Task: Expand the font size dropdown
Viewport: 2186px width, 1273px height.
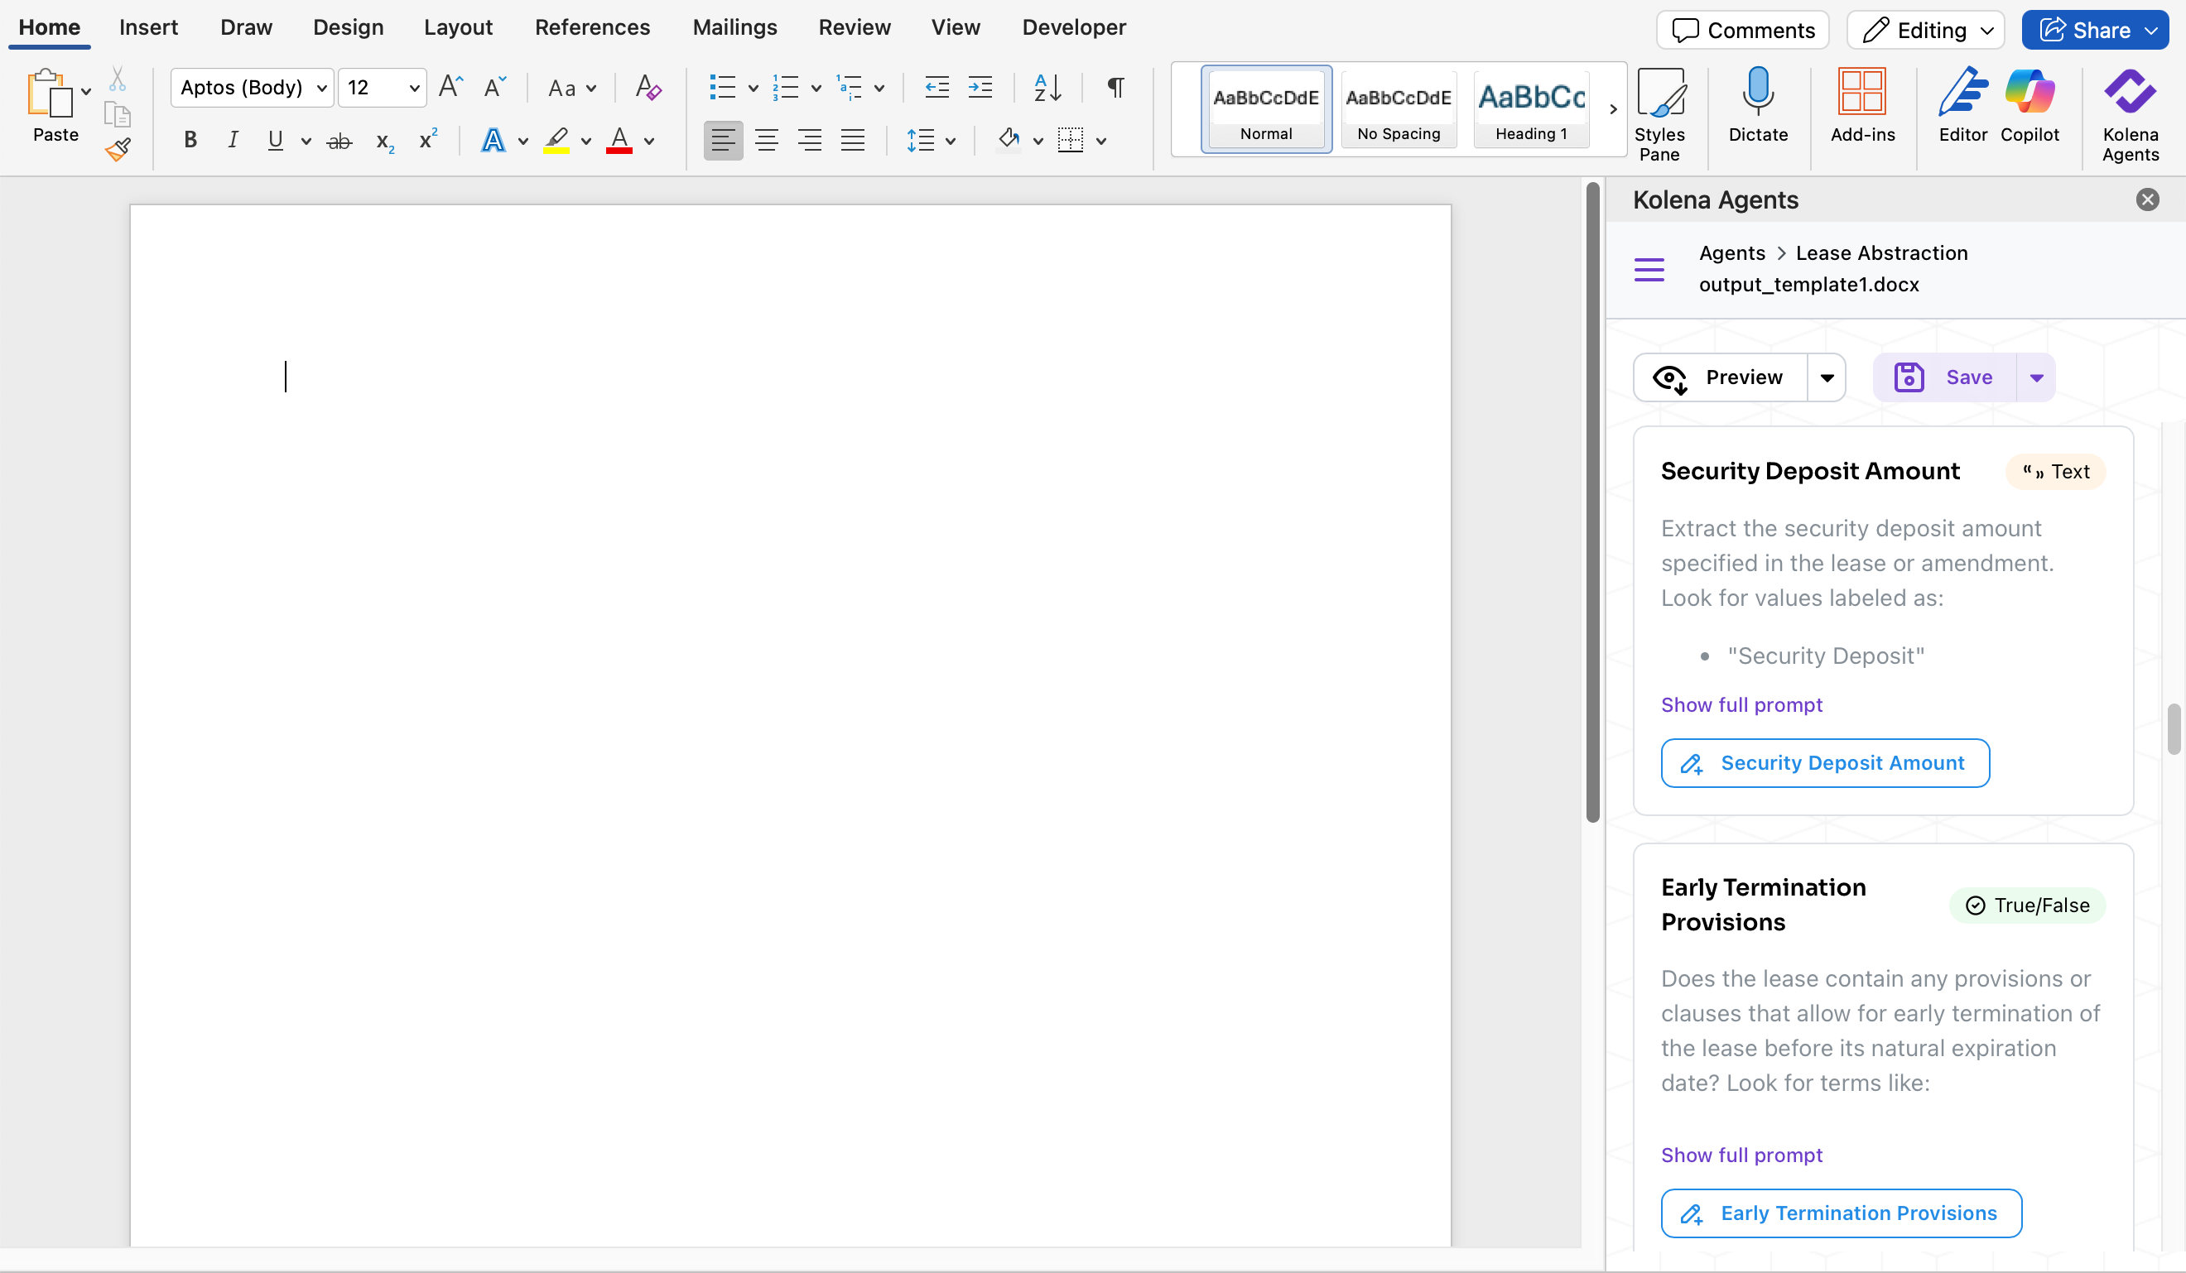Action: pyautogui.click(x=414, y=88)
